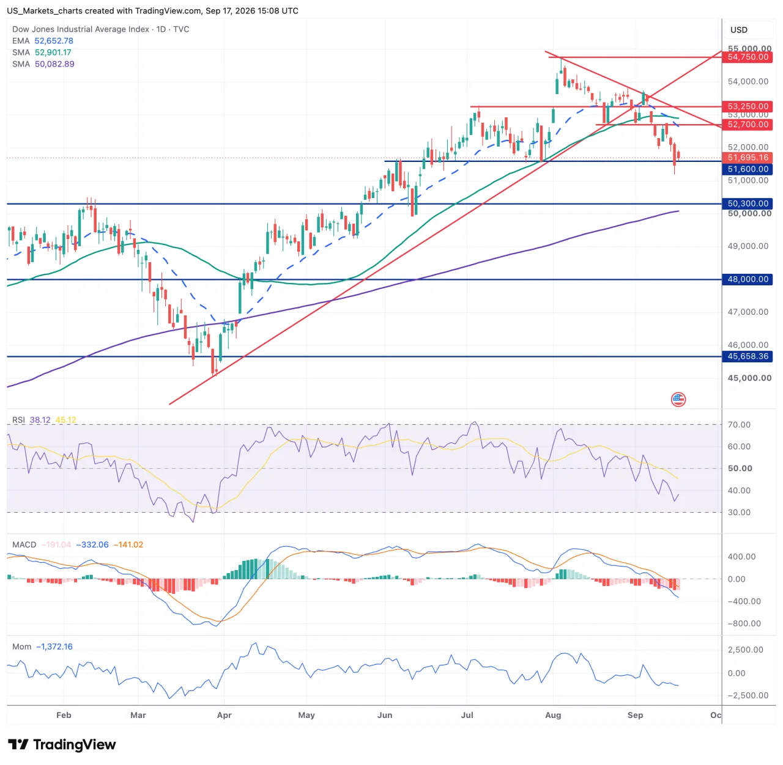The height and width of the screenshot is (765, 783).
Task: Click the US flag event marker icon
Action: coord(678,400)
